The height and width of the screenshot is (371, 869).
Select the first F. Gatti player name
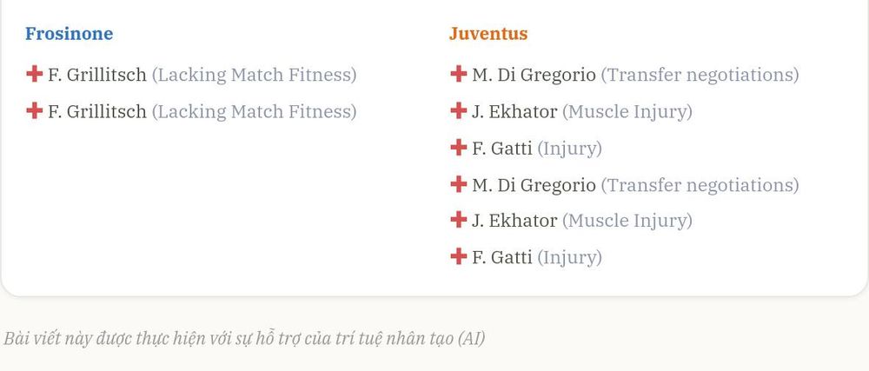[501, 149]
